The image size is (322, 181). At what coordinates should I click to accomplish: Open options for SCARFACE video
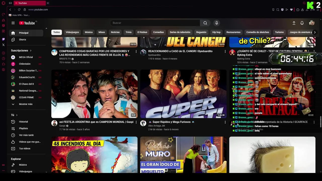[314, 122]
